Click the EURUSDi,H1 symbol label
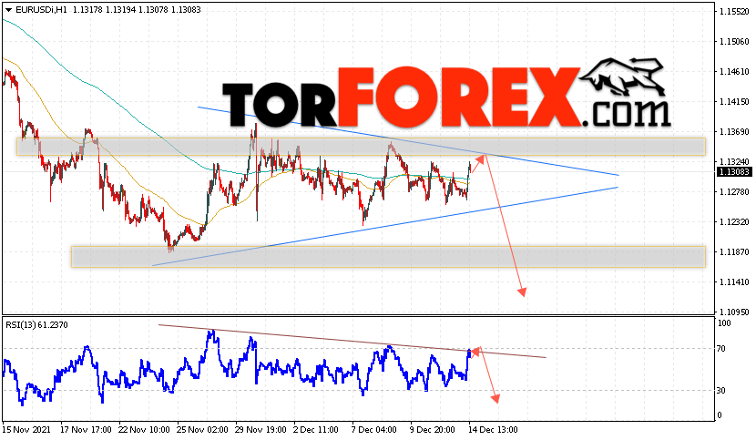Screen dimensions: 756x440 pos(41,10)
